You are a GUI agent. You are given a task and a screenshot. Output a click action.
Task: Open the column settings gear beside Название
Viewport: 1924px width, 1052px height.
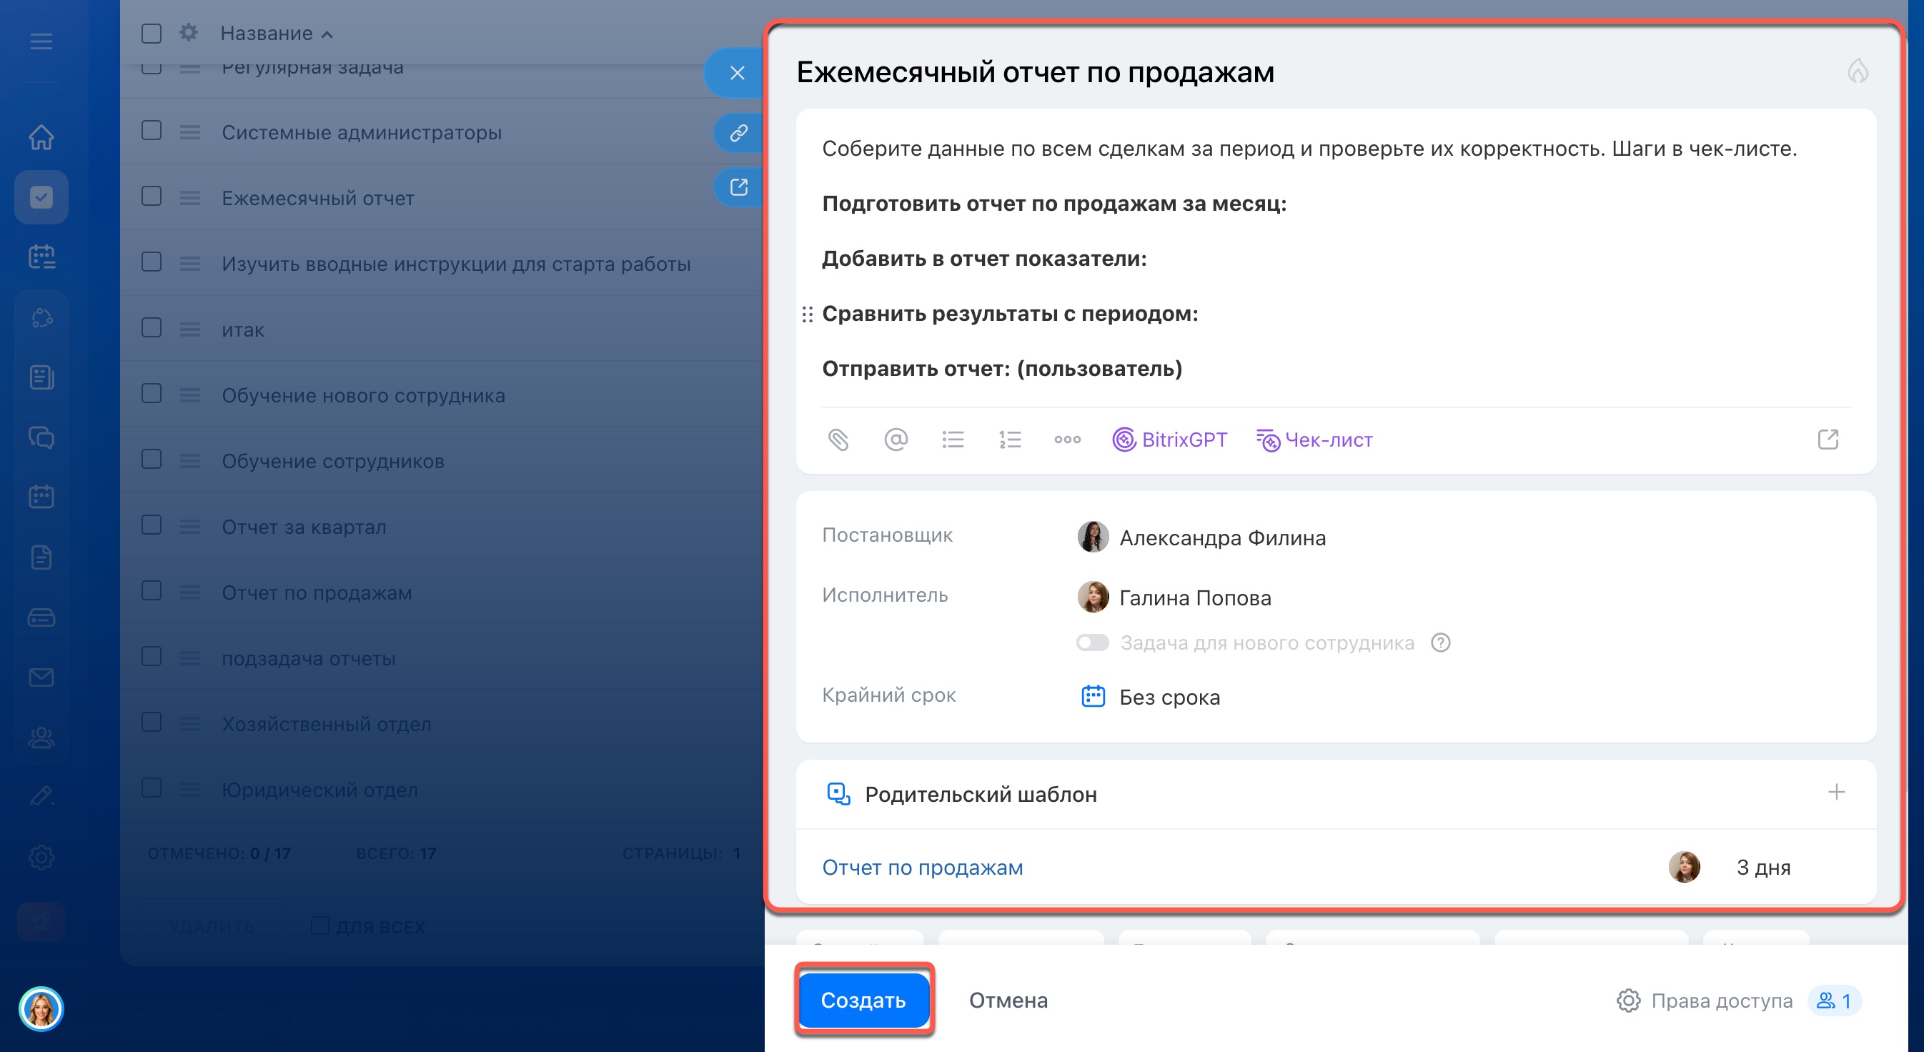tap(188, 33)
